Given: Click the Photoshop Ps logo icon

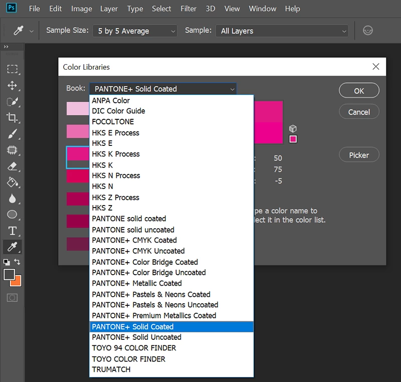Looking at the screenshot, I should click(x=11, y=8).
